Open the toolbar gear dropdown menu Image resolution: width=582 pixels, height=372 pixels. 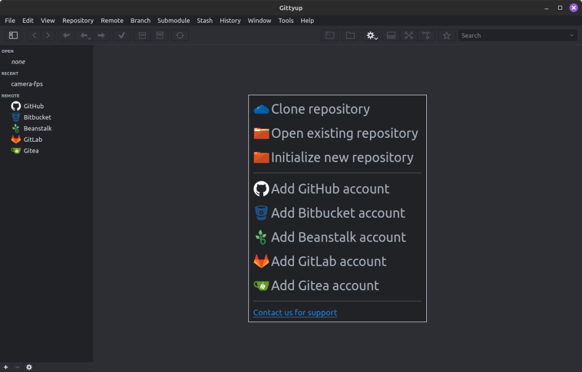point(372,35)
